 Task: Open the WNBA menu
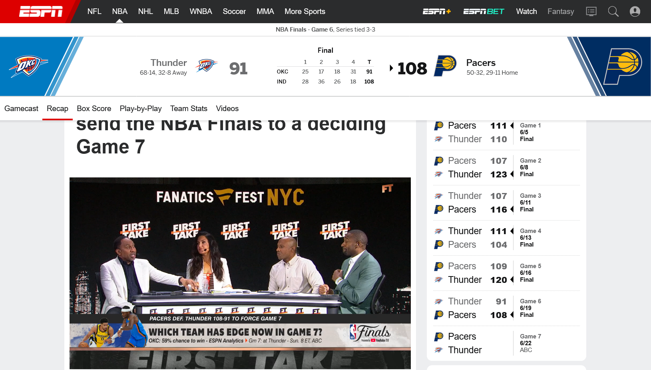point(201,12)
